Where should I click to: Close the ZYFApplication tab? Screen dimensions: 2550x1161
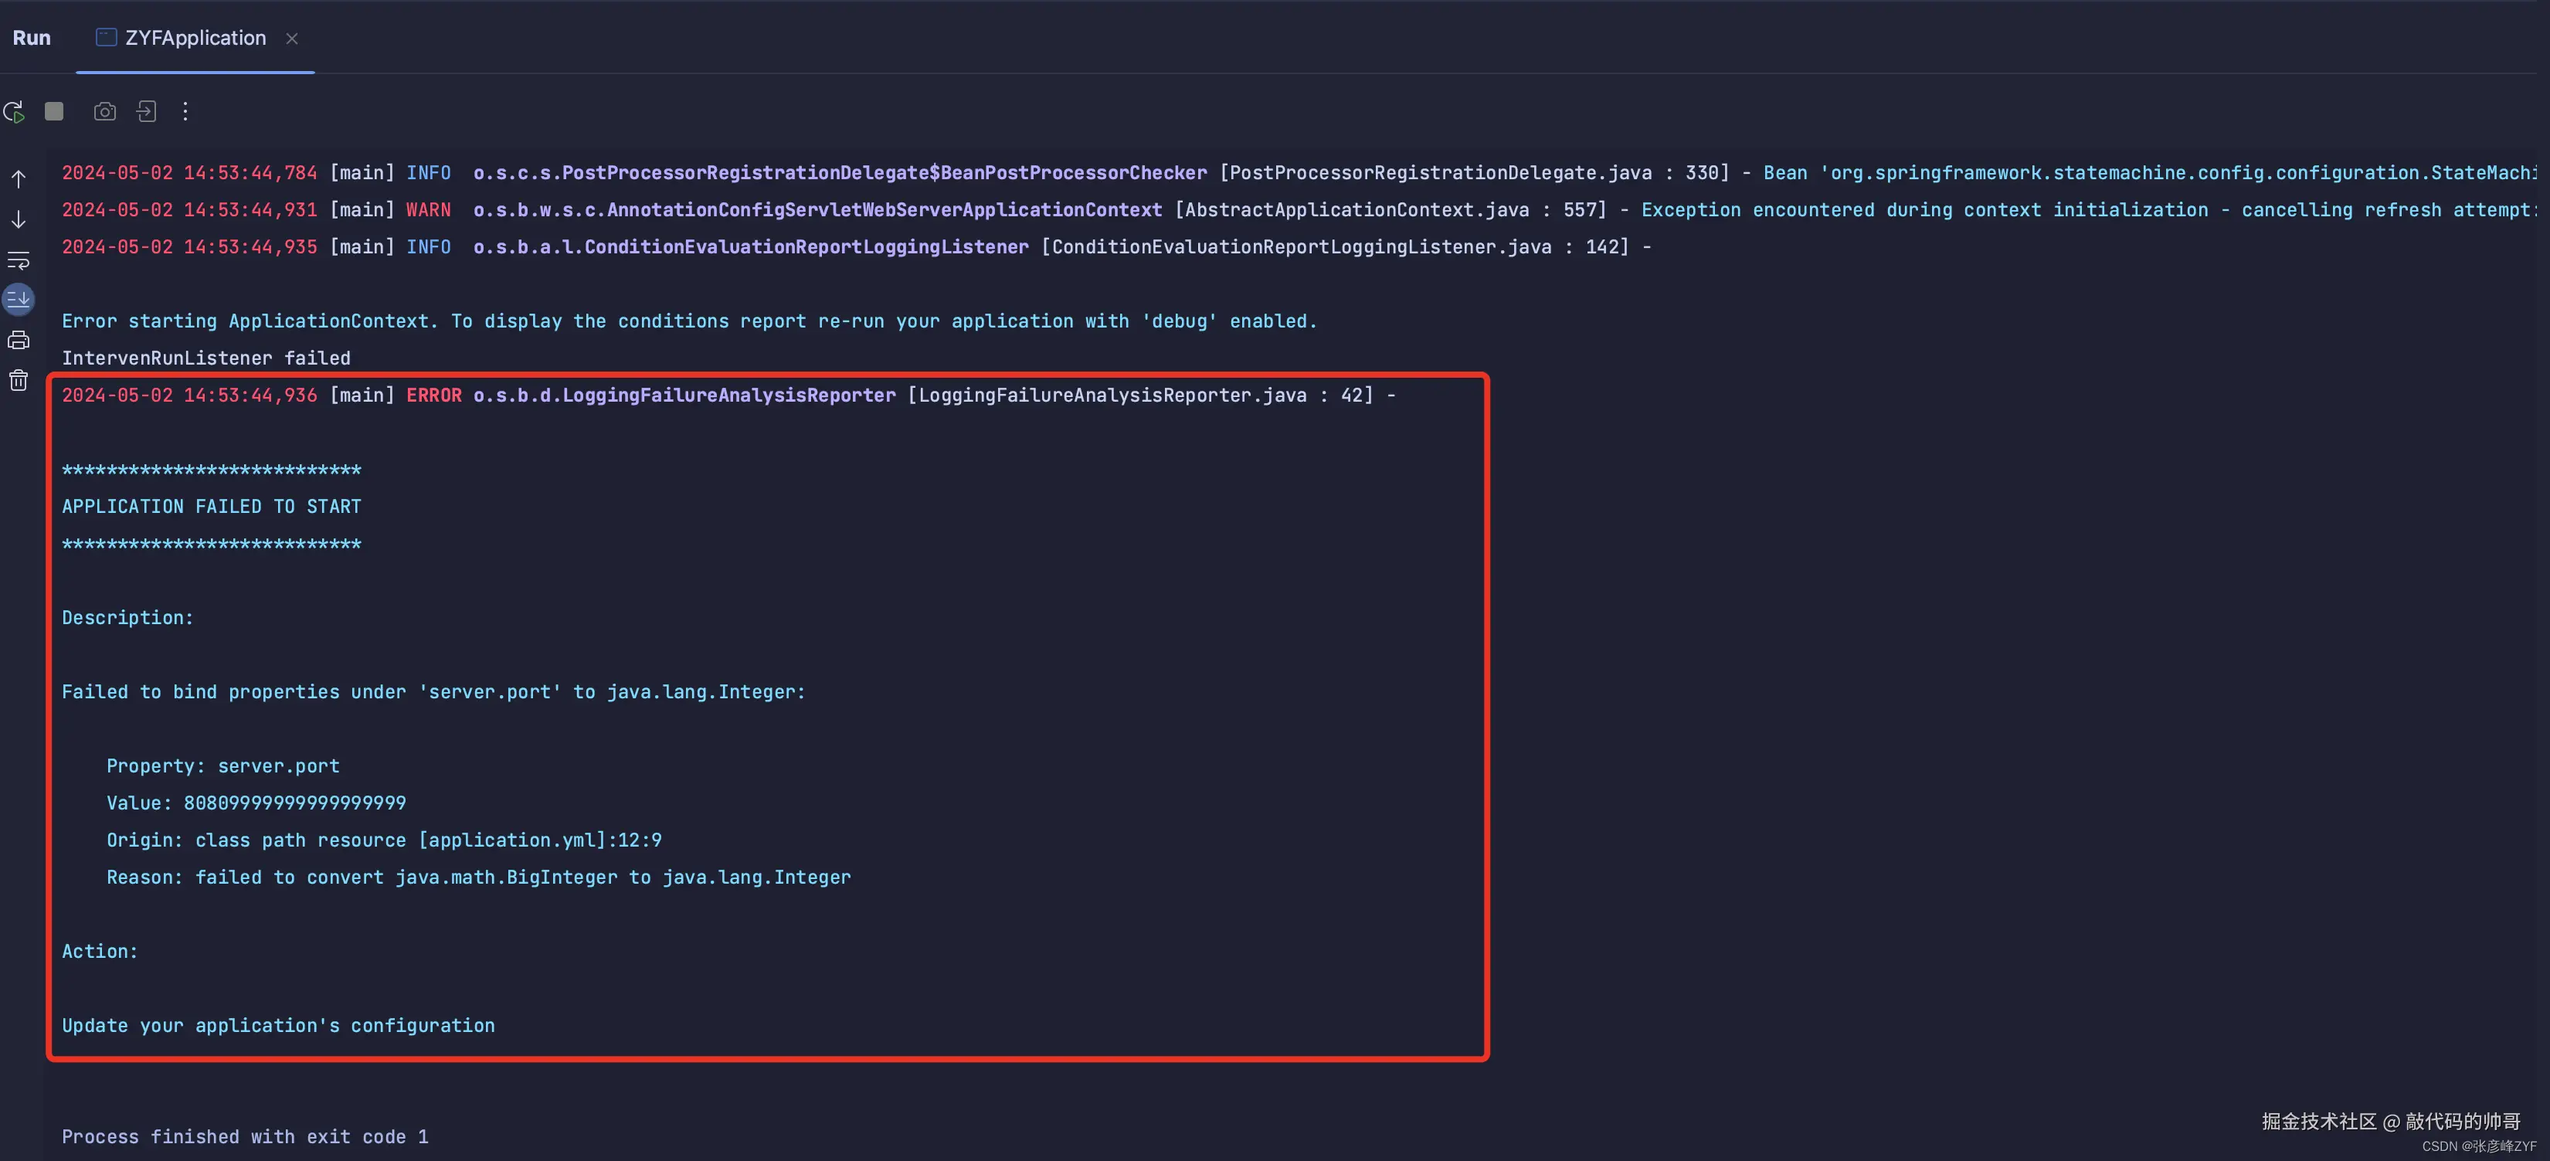pos(292,39)
